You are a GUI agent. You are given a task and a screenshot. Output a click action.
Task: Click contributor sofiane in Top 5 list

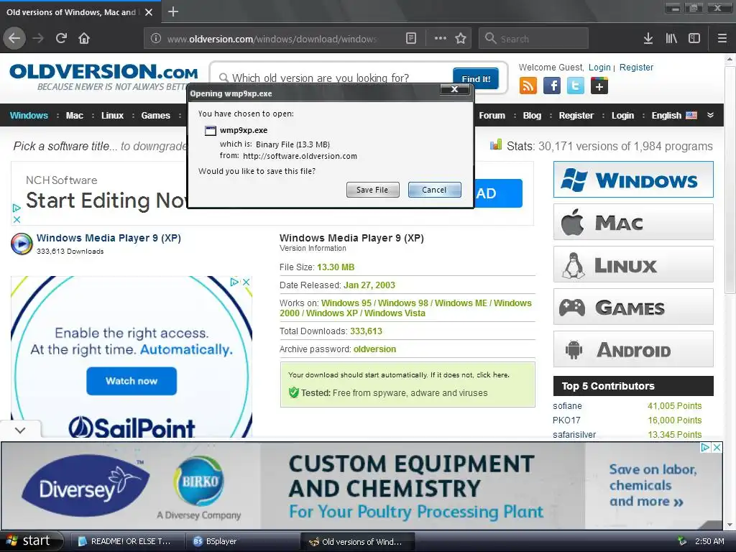567,406
